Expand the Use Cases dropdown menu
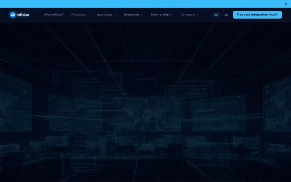Screen dimensions: 291x182 [106, 15]
